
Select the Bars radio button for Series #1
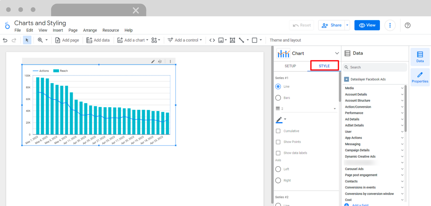(x=278, y=98)
